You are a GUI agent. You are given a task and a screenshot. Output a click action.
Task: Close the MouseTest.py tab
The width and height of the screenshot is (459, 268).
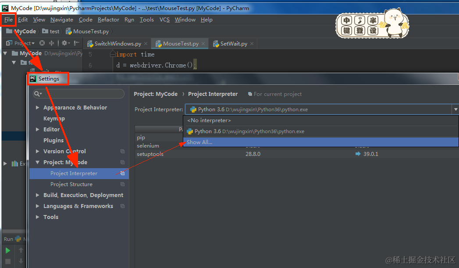click(203, 43)
